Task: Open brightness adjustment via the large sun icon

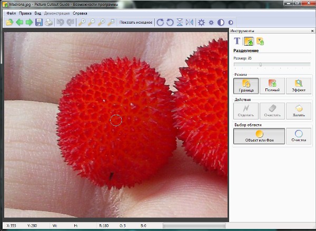Action: coord(201,23)
